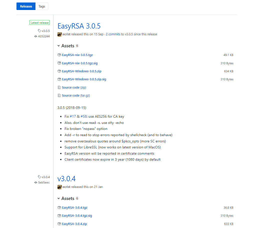Image resolution: width=279 pixels, height=228 pixels.
Task: Click the tag icon next to v3.0.4
Action: click(x=39, y=177)
